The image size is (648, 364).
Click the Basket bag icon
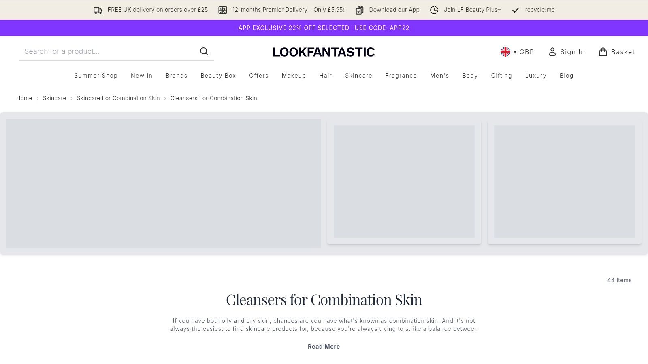603,52
